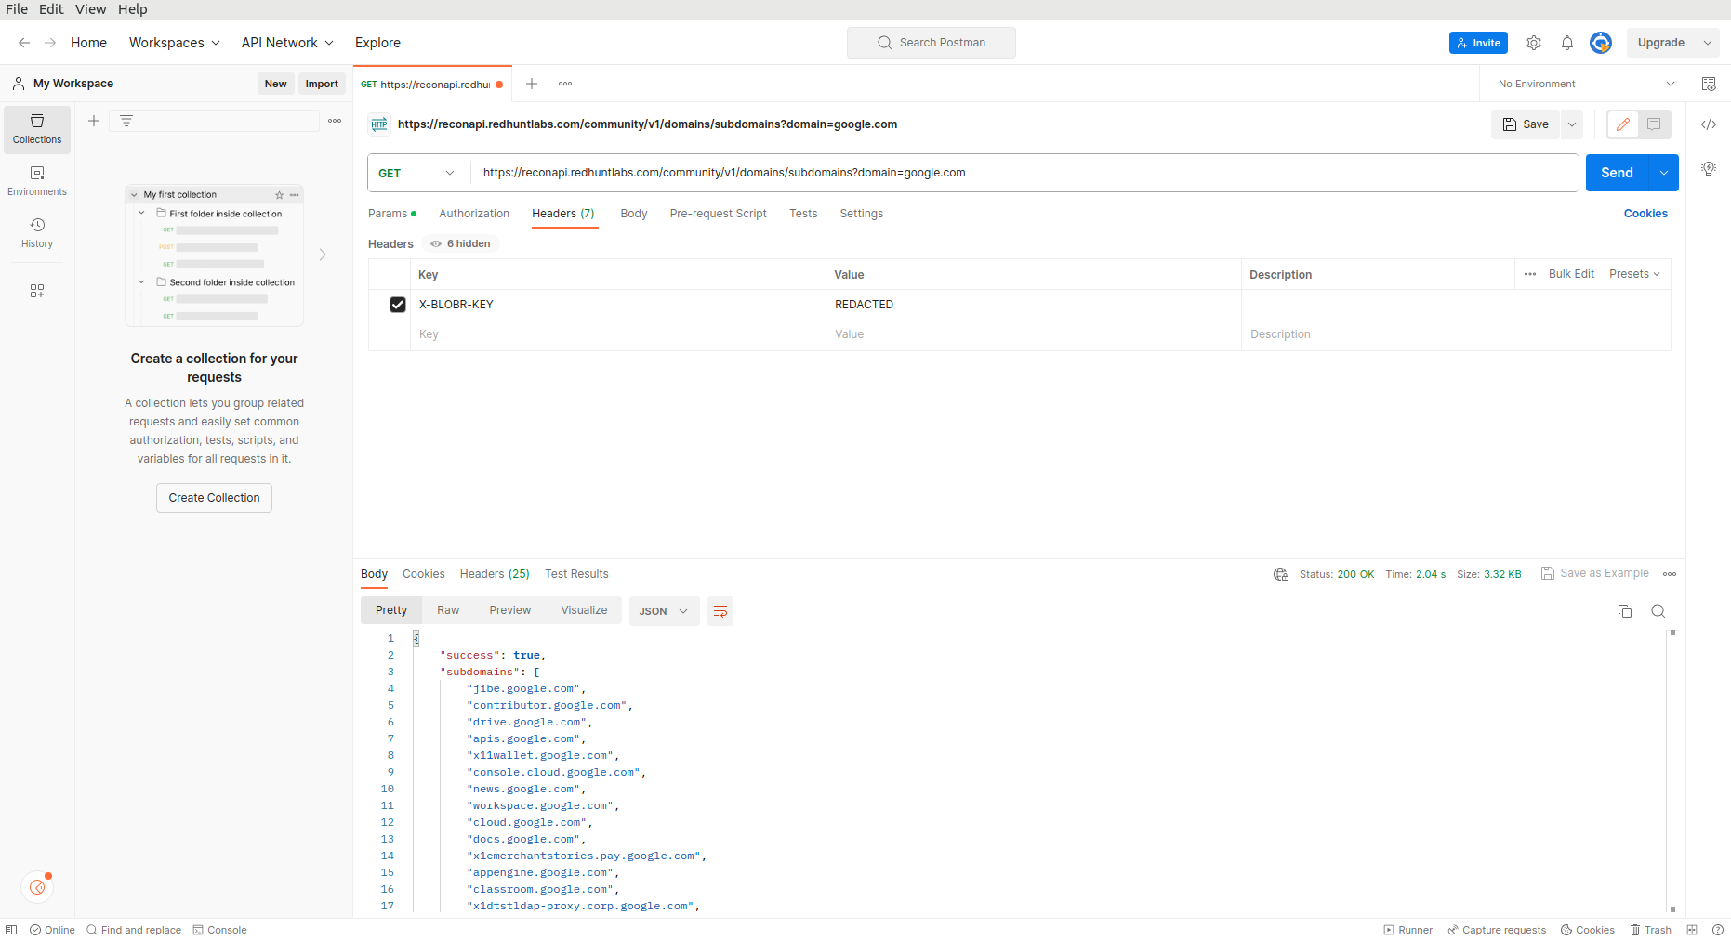Search the response with magnifier icon
Viewport: 1731px width, 941px height.
coord(1658,611)
